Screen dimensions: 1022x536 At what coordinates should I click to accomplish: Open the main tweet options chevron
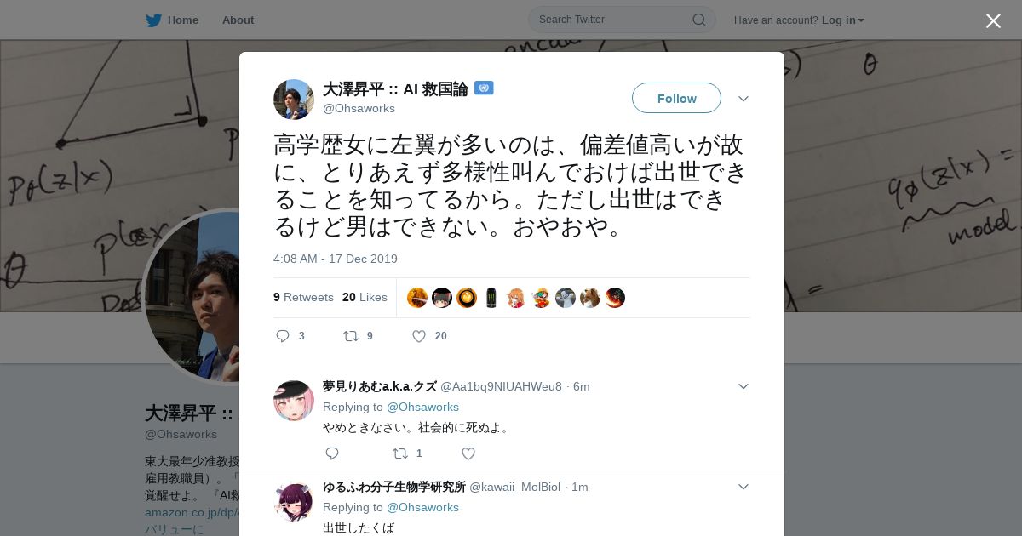pos(744,99)
